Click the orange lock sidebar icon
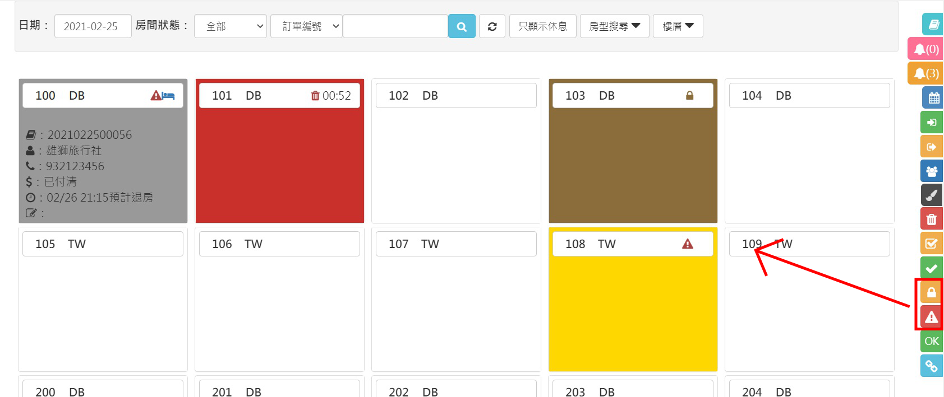 coord(932,292)
